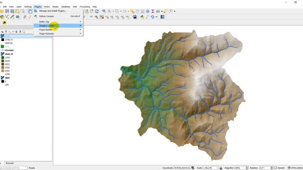Click the feather New layer icon

[12, 17]
